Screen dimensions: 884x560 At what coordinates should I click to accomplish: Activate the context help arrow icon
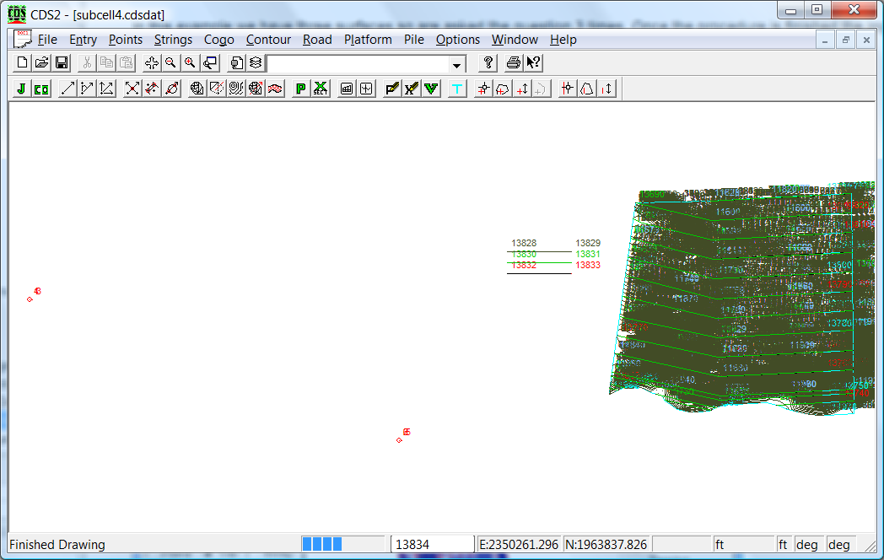tap(533, 63)
